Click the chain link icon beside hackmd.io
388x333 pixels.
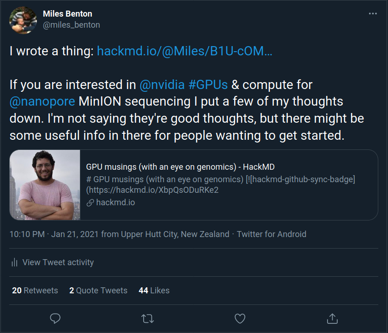[x=90, y=203]
